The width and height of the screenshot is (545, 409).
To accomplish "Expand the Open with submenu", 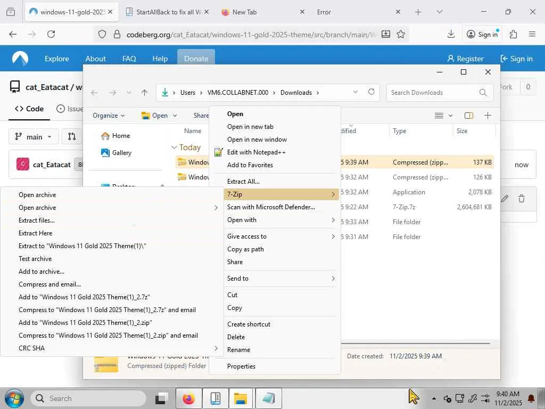I will pos(281,220).
